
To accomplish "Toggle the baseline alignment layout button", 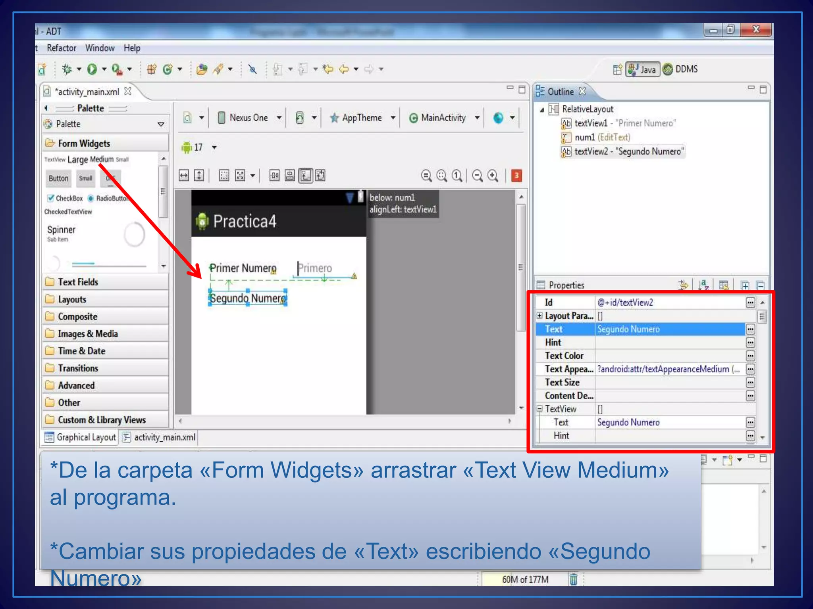I will click(x=274, y=175).
